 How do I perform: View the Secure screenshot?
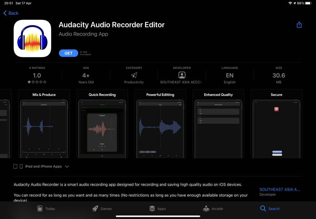pos(276,124)
